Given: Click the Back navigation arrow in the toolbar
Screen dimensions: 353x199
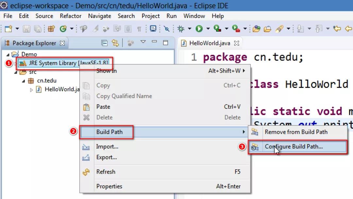Looking at the screenshot, I should (x=349, y=29).
